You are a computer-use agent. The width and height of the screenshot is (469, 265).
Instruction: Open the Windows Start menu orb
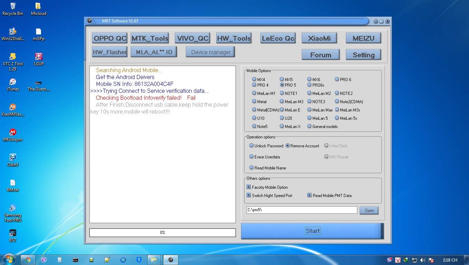(x=9, y=259)
